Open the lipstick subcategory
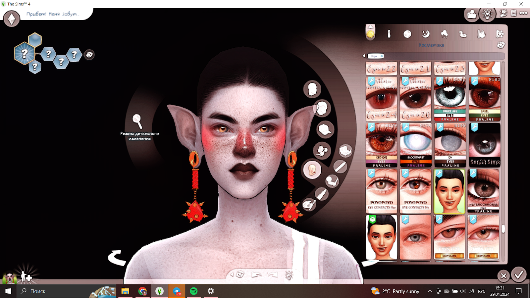The height and width of the screenshot is (298, 530). point(322,194)
